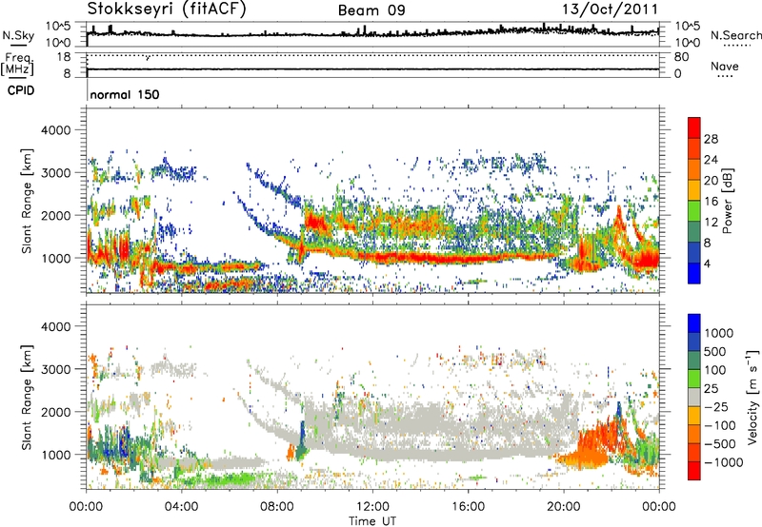Viewport: 762px width, 527px height.
Task: Click the Beam 09 label
Action: (371, 10)
